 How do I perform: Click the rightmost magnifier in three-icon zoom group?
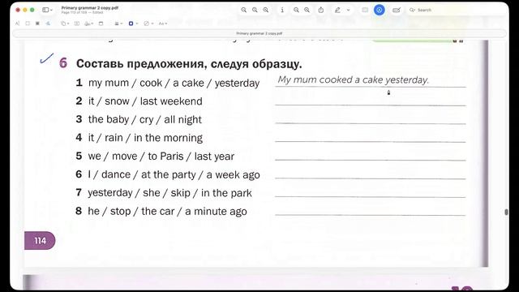point(266,10)
